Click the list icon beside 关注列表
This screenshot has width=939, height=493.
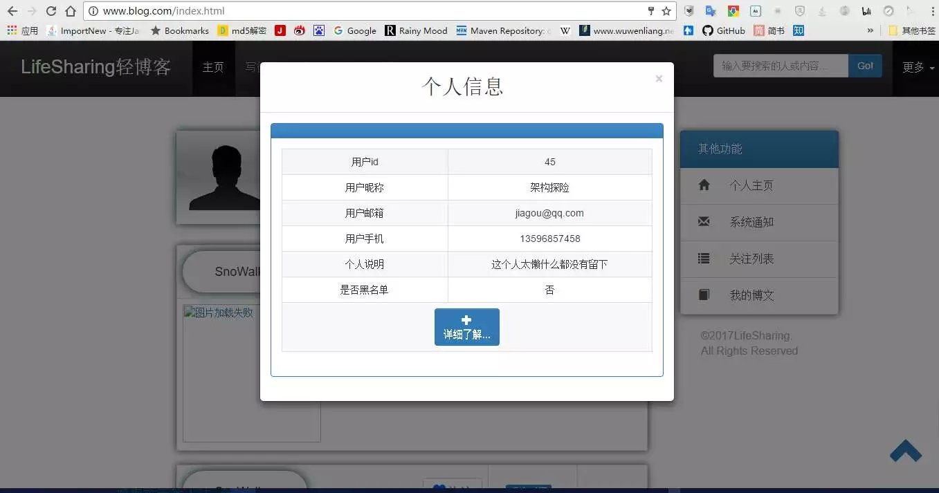[704, 259]
